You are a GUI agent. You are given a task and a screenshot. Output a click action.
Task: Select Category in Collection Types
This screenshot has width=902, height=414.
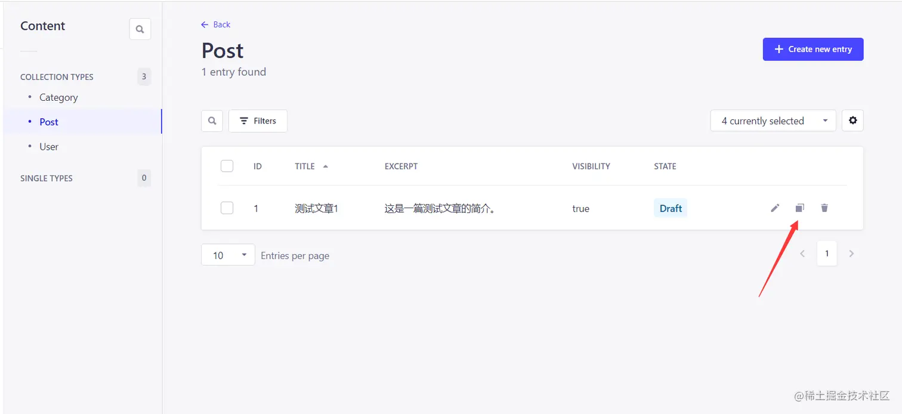point(58,97)
